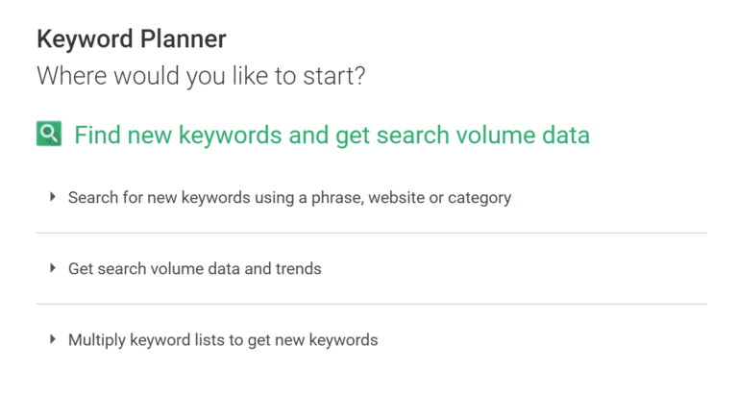The height and width of the screenshot is (396, 738).
Task: Expand the triangle beside Multiply keyword lists
Action: 53,339
